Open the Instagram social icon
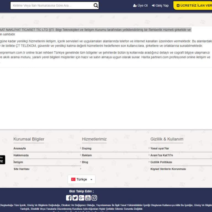The height and width of the screenshot is (212, 212). click(x=94, y=198)
